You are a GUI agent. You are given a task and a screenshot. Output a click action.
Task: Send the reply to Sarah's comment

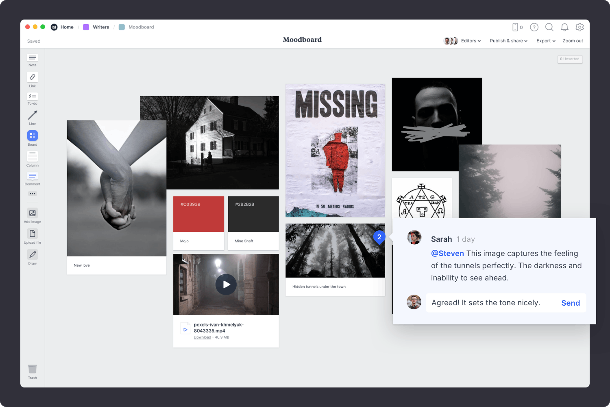coord(571,303)
